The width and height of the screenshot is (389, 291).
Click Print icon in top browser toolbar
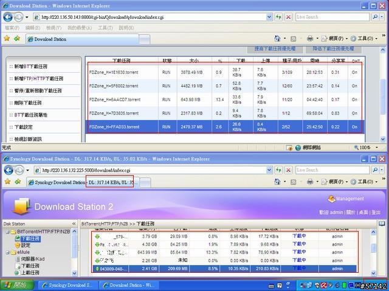pyautogui.click(x=310, y=38)
